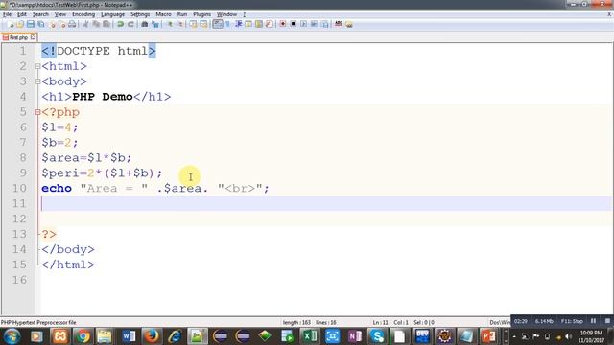The height and width of the screenshot is (345, 614).
Task: Click the "length : 163" status bar entry
Action: click(x=296, y=322)
